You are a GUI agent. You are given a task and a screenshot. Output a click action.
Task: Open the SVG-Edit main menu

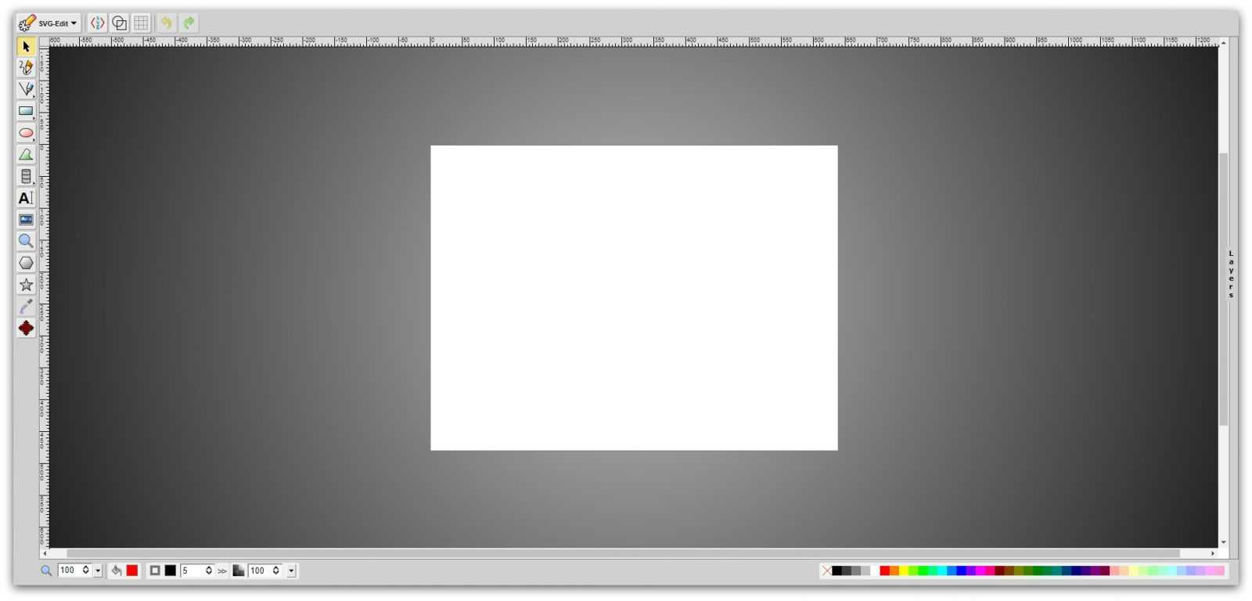pos(49,23)
